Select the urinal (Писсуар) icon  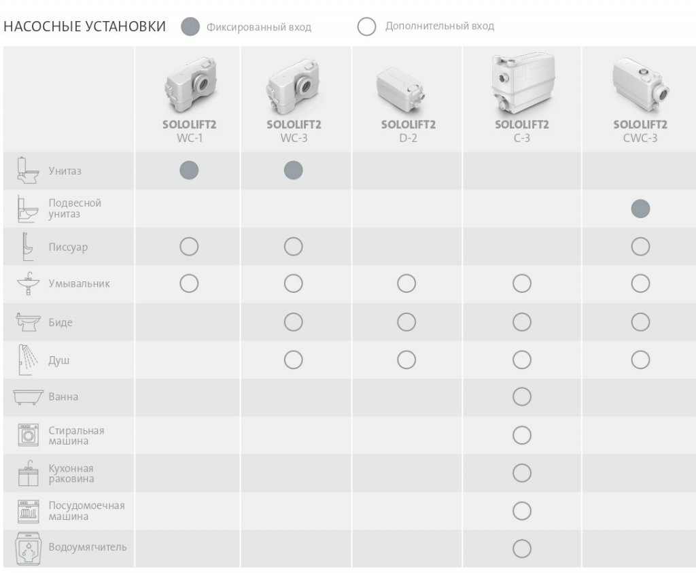coord(27,247)
